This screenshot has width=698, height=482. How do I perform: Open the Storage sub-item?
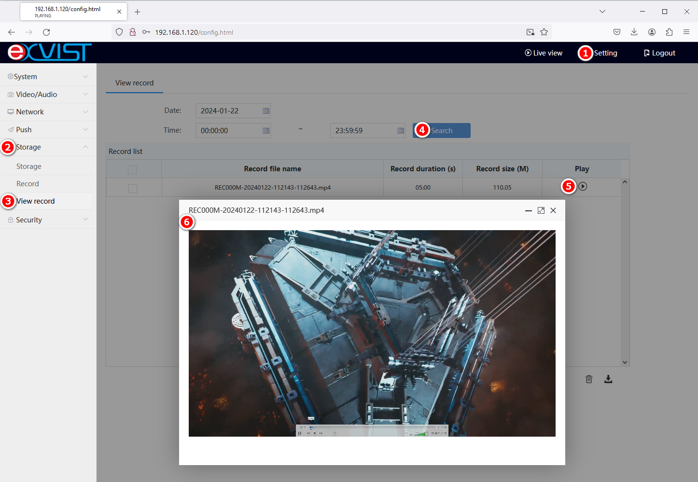click(29, 166)
